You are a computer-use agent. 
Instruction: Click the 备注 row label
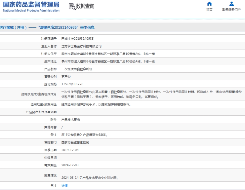coord(54,135)
